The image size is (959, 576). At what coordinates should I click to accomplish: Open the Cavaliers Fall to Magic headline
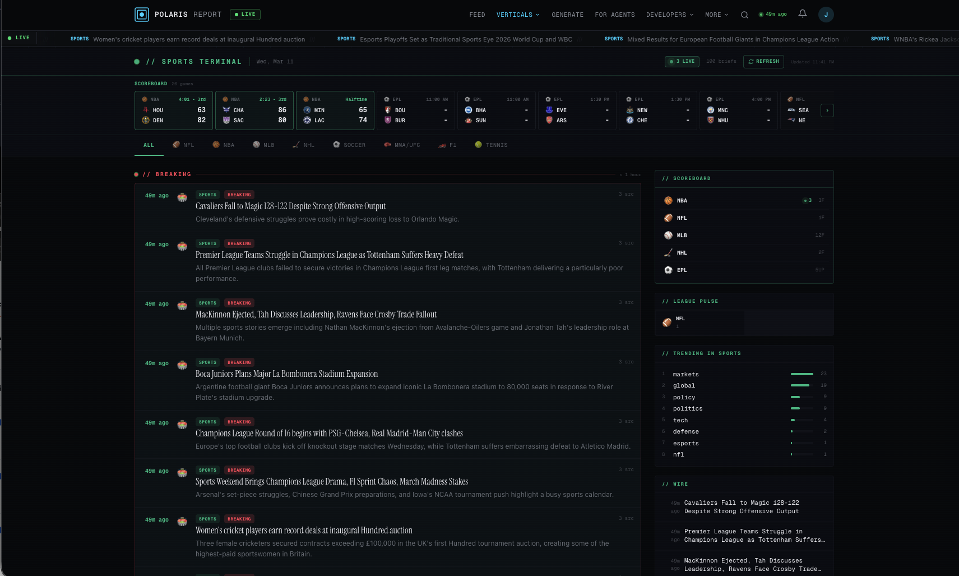tap(290, 206)
